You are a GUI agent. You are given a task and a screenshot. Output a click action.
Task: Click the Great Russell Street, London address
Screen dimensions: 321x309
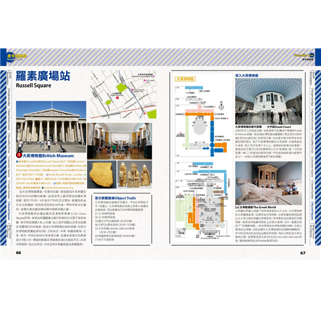(x=65, y=174)
